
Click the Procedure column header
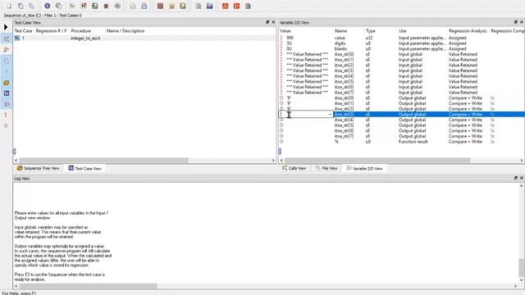tap(81, 31)
